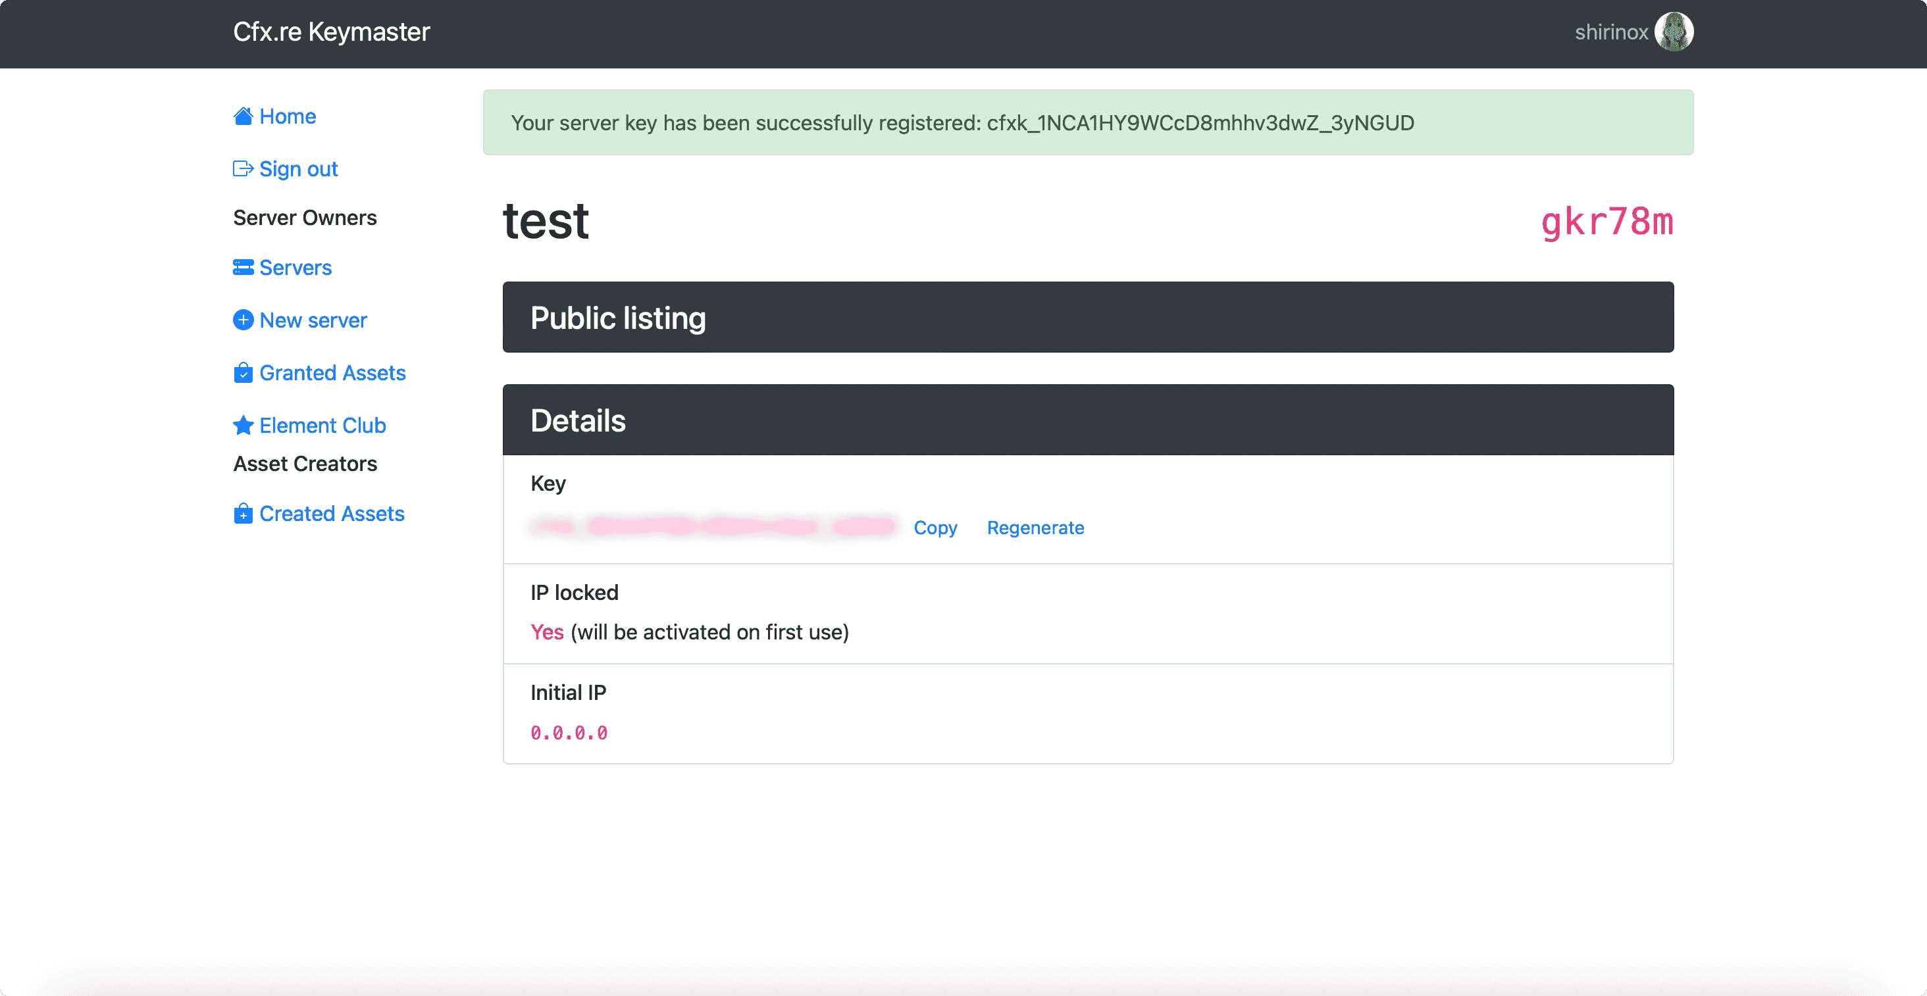This screenshot has width=1927, height=996.
Task: Click the Servers rack icon
Action: (x=242, y=268)
